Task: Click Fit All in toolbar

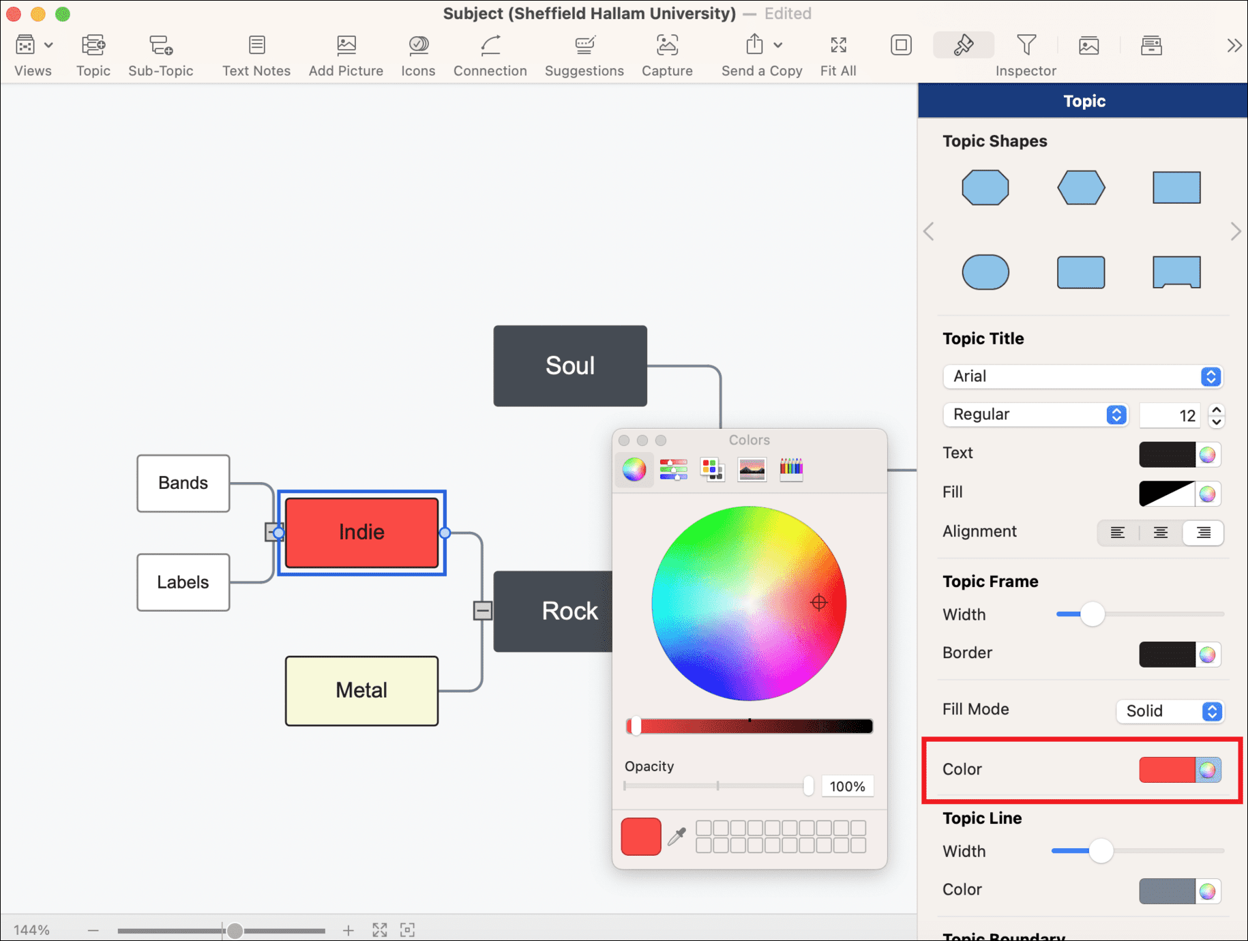Action: (837, 46)
